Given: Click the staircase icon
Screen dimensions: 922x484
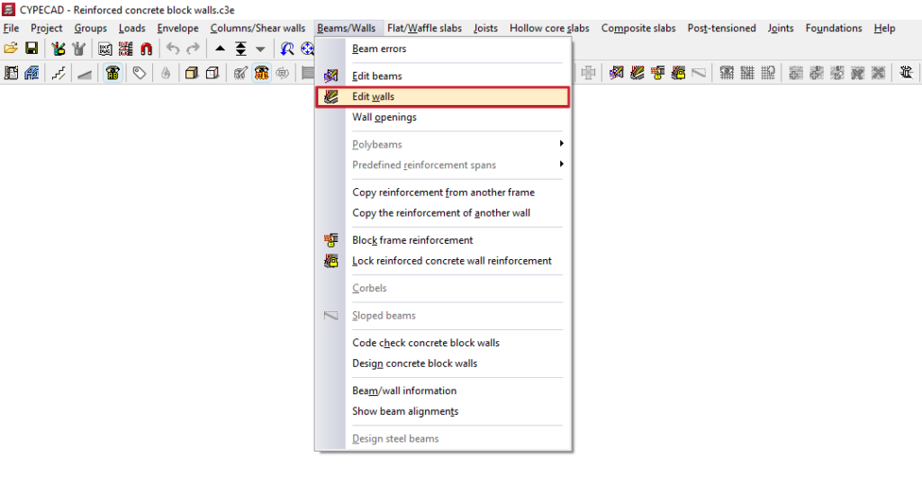Looking at the screenshot, I should [59, 73].
